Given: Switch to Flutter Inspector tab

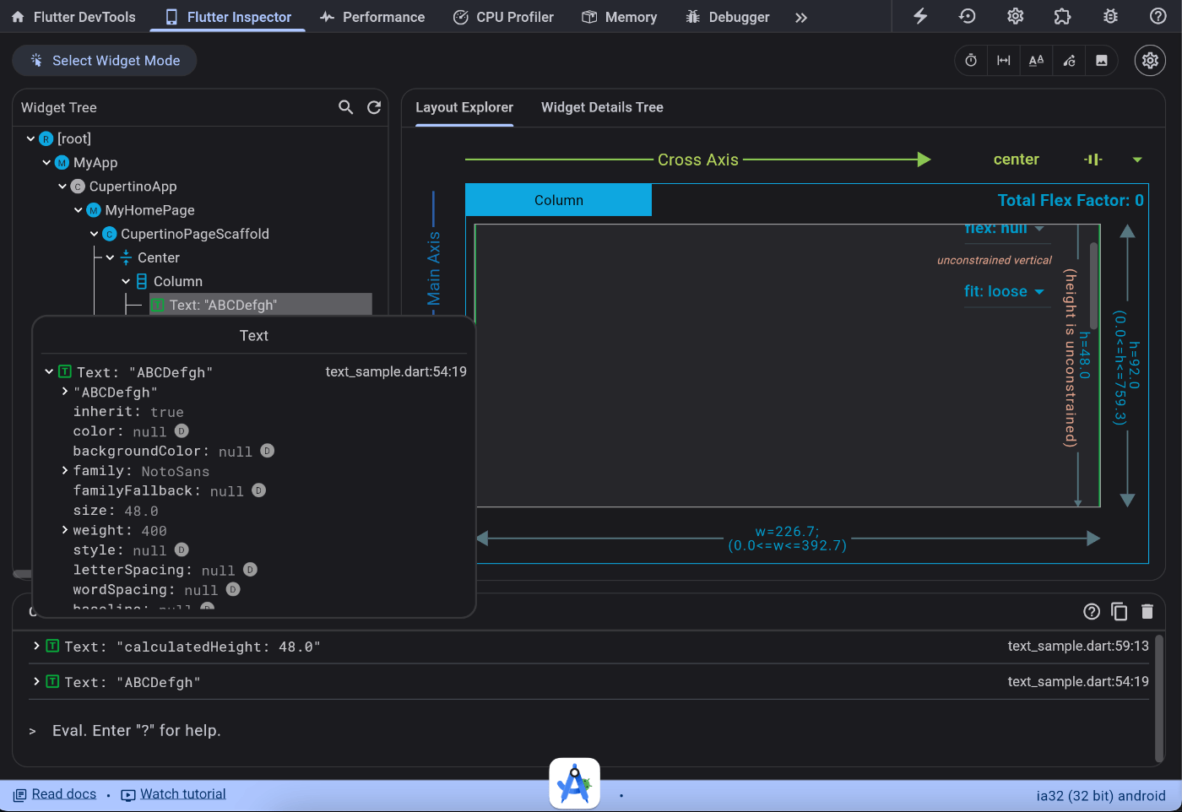Looking at the screenshot, I should [x=228, y=17].
